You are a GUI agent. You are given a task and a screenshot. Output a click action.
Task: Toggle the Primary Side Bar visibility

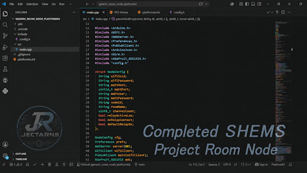pyautogui.click(x=247, y=4)
